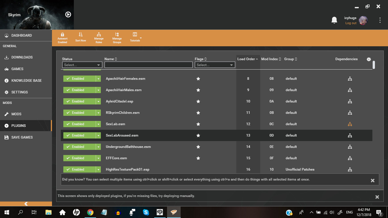The height and width of the screenshot is (218, 388).
Task: Toggle Enabled for SexLabAroused.esm
Action: pyautogui.click(x=79, y=135)
